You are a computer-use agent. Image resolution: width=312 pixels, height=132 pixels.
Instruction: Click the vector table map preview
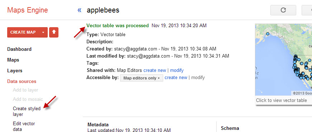pos(284,60)
